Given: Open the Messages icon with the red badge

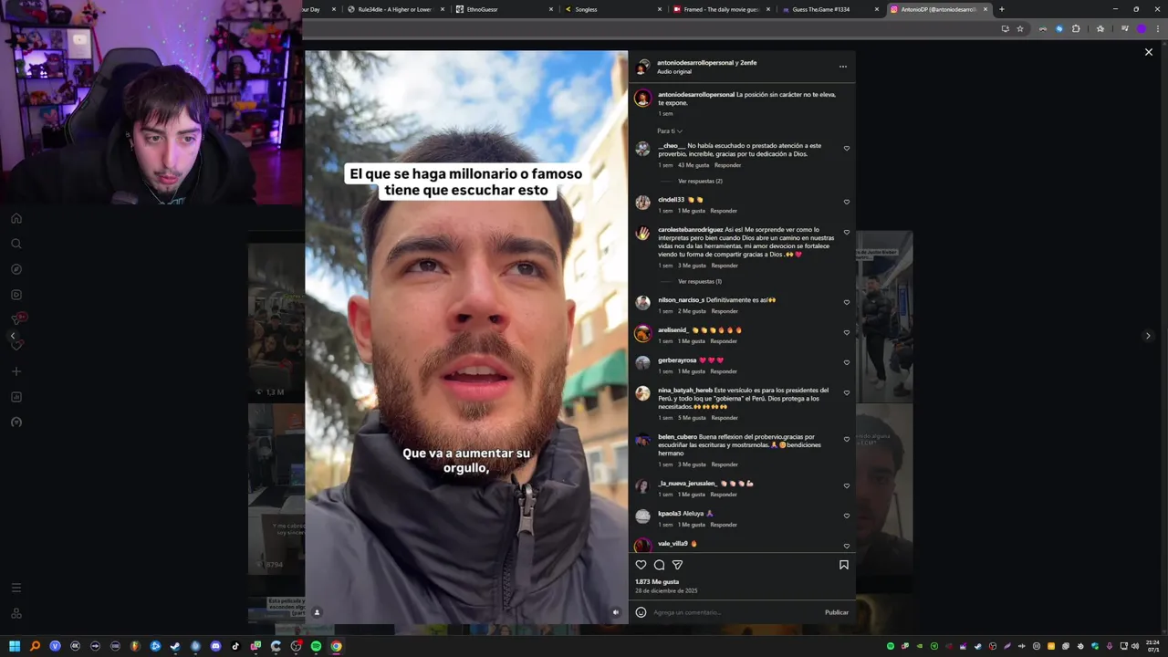Looking at the screenshot, I should 16,318.
